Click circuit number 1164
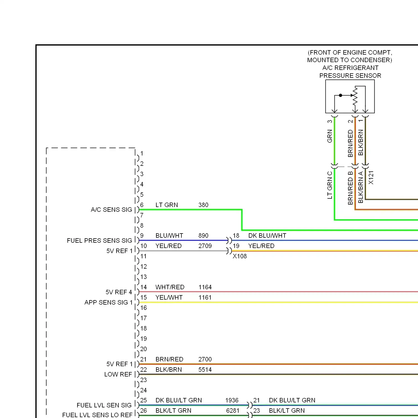Image resolution: width=418 pixels, height=418 pixels. coord(205,287)
